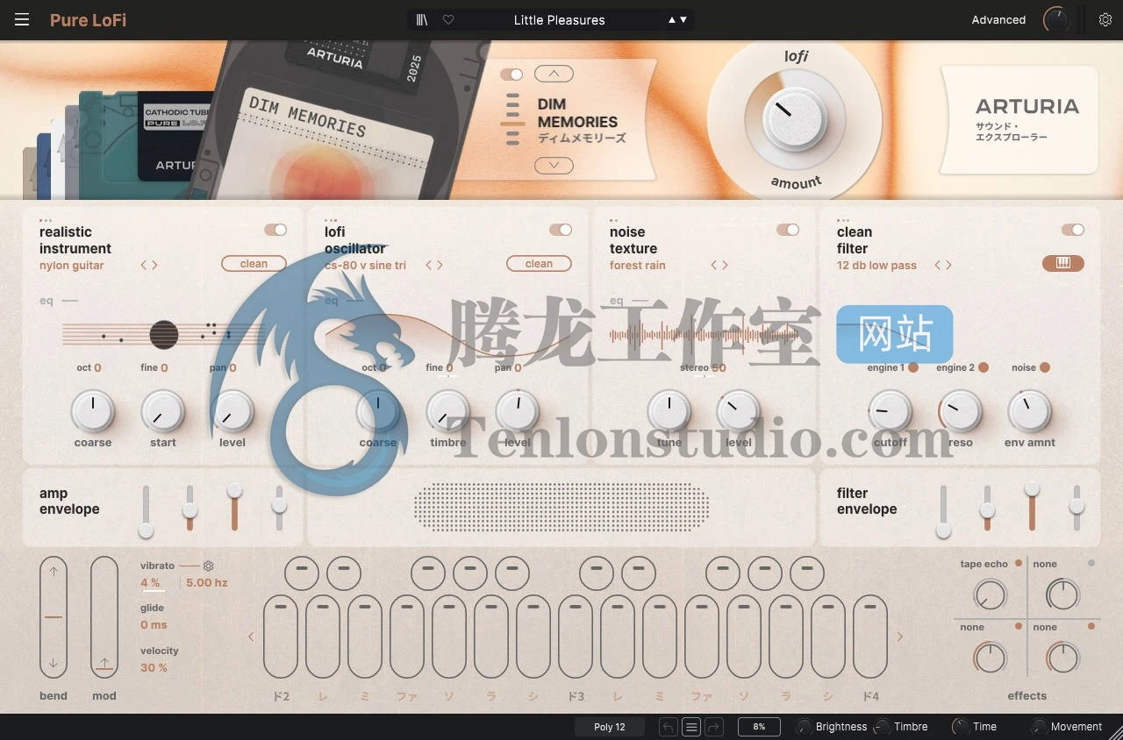
Task: Click the Poly 12 voice mode button
Action: pyautogui.click(x=609, y=726)
